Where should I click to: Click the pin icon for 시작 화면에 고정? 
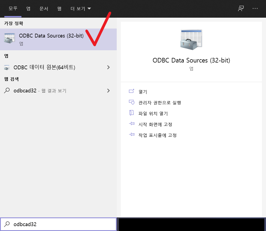pyautogui.click(x=132, y=124)
